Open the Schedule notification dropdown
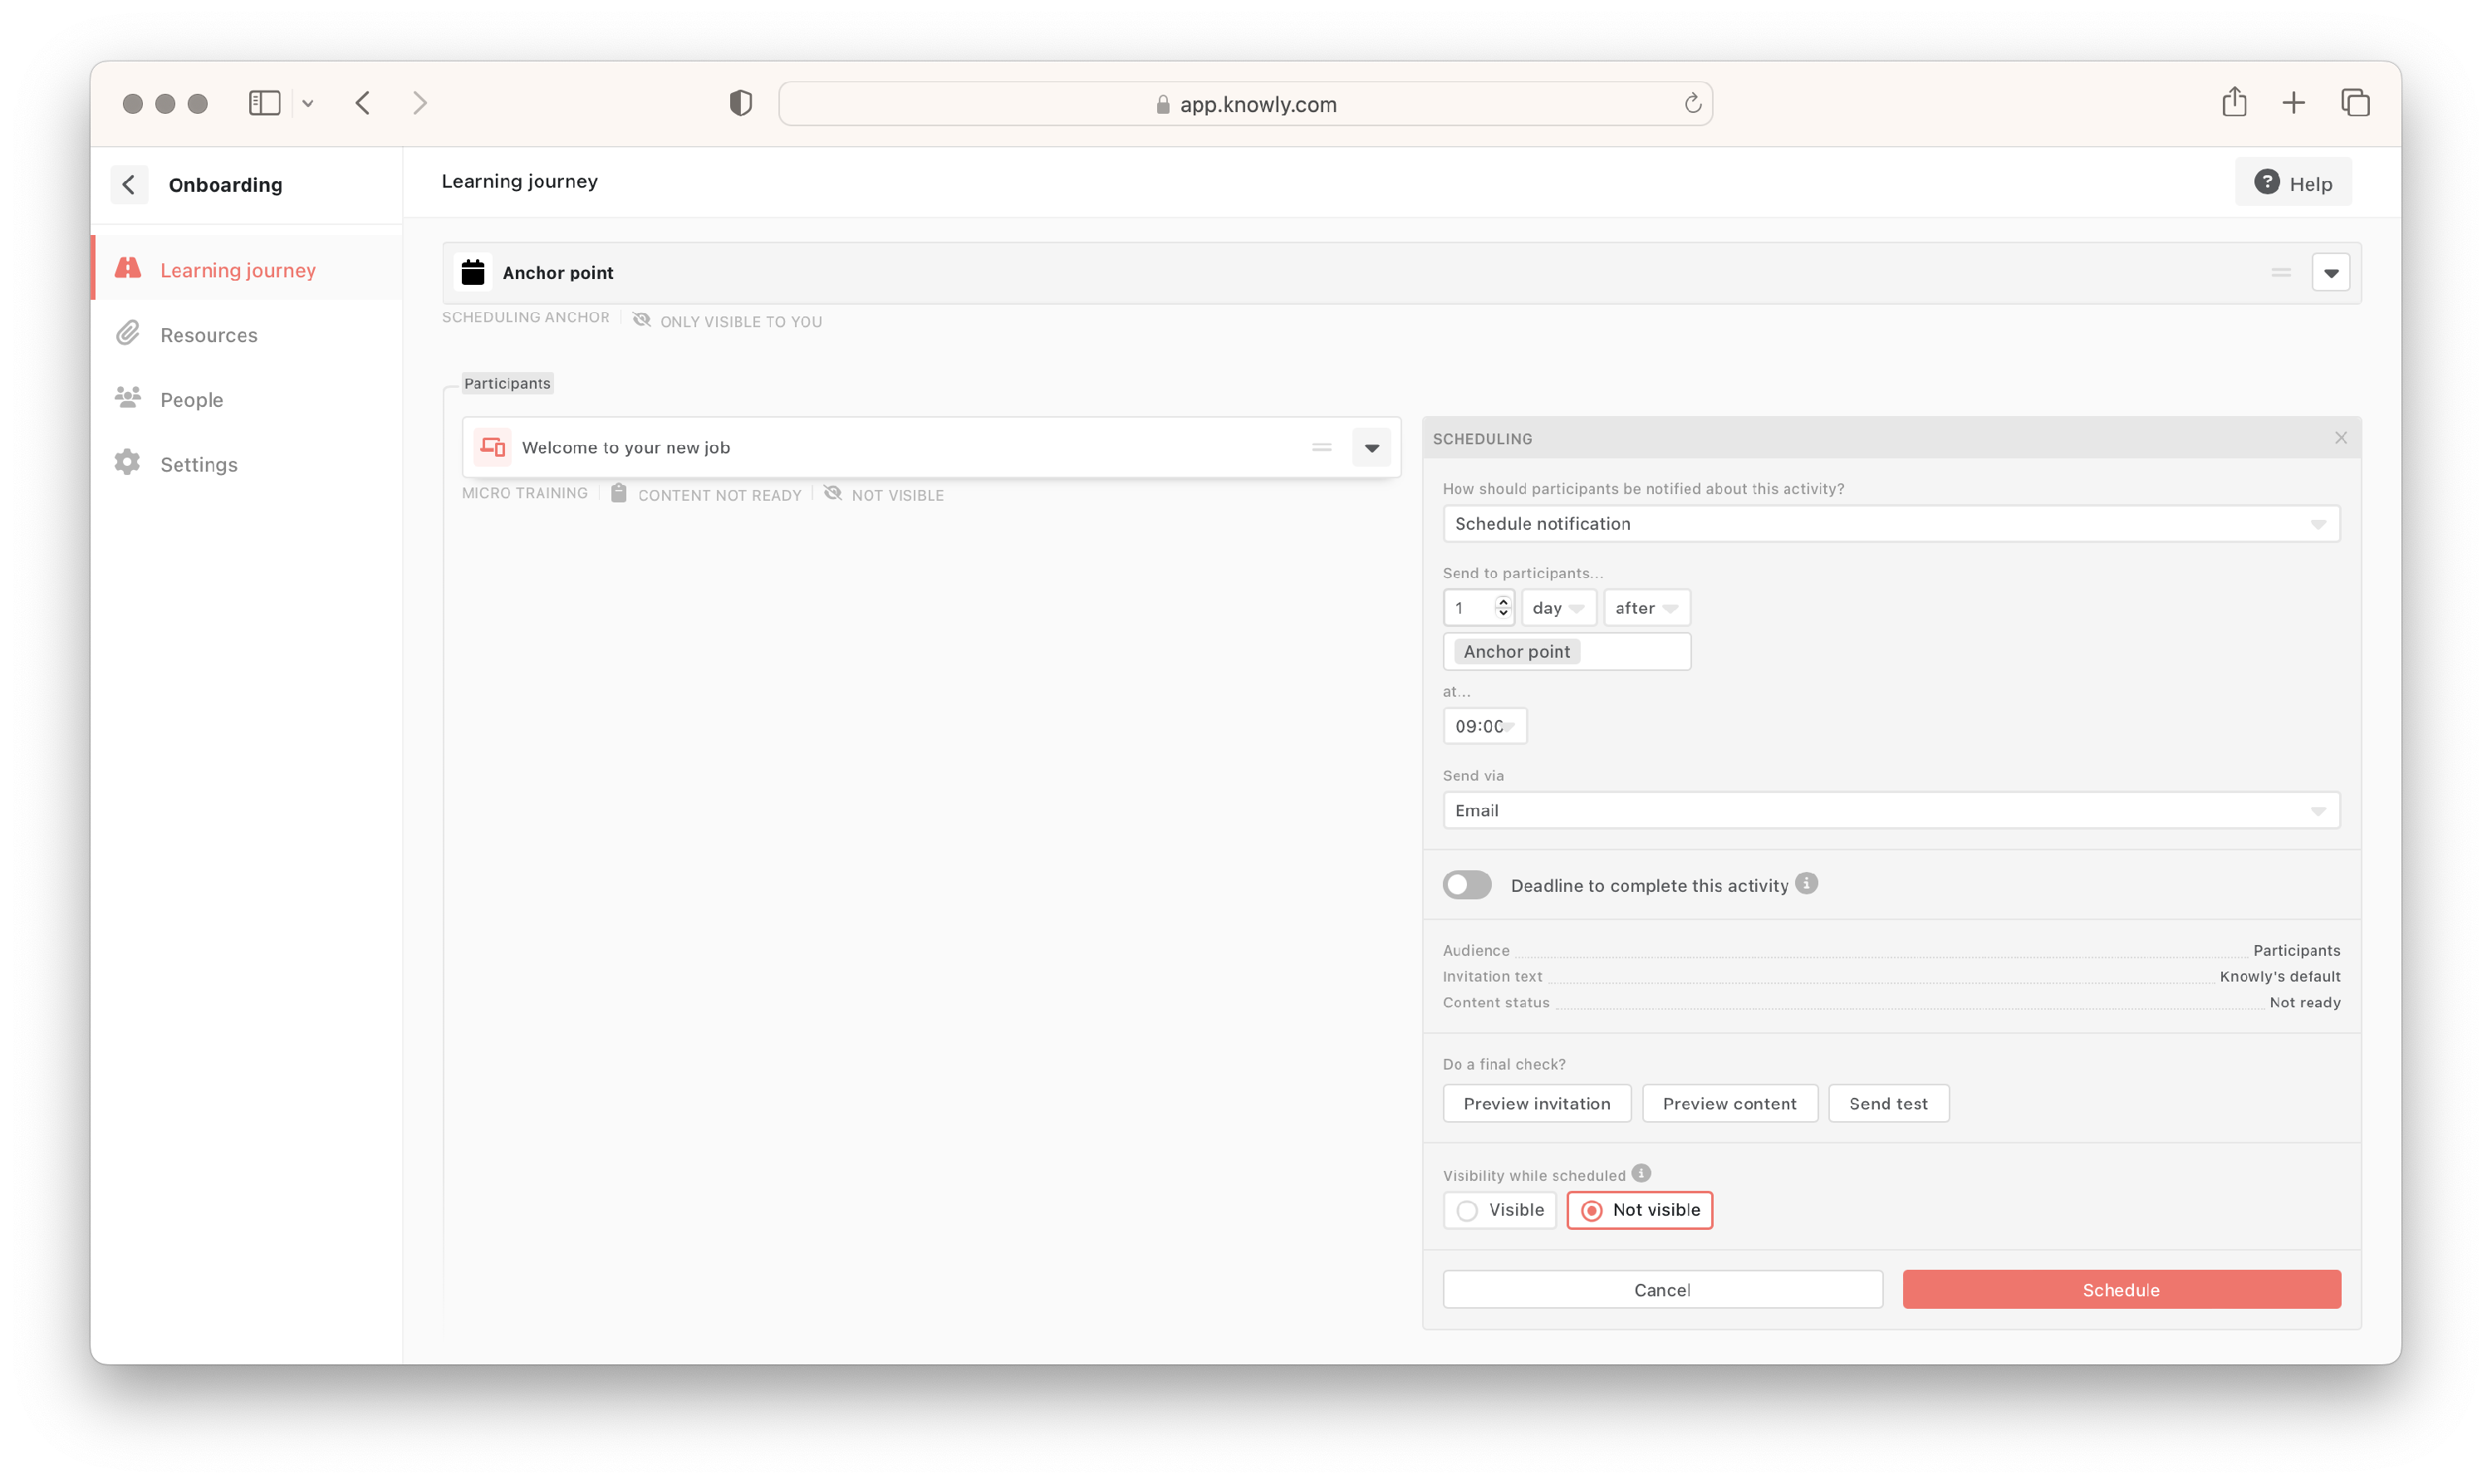The height and width of the screenshot is (1484, 2492). 1891,524
